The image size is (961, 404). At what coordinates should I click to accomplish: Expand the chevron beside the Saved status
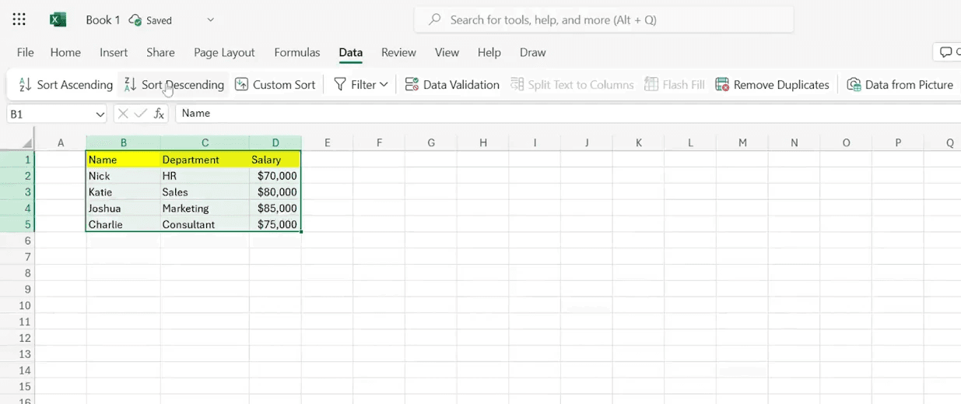211,20
